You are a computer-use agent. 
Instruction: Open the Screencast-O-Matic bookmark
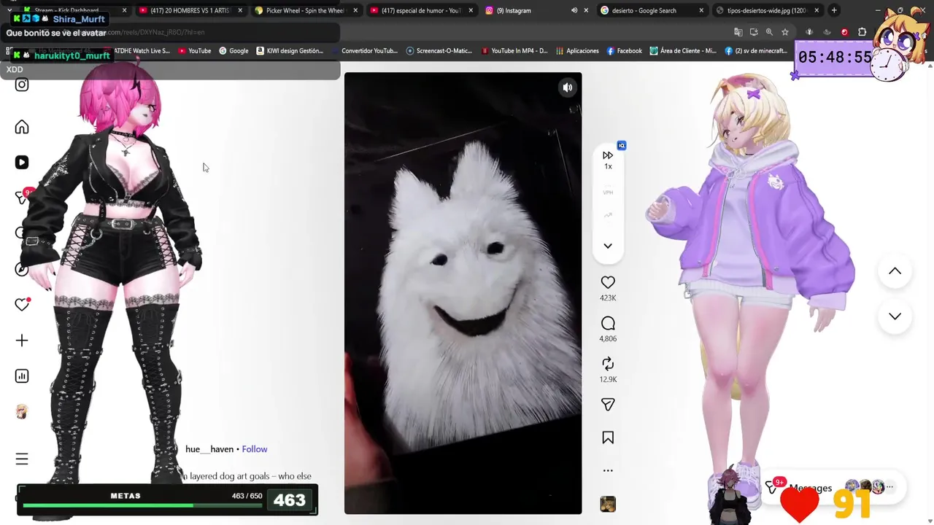(x=439, y=51)
